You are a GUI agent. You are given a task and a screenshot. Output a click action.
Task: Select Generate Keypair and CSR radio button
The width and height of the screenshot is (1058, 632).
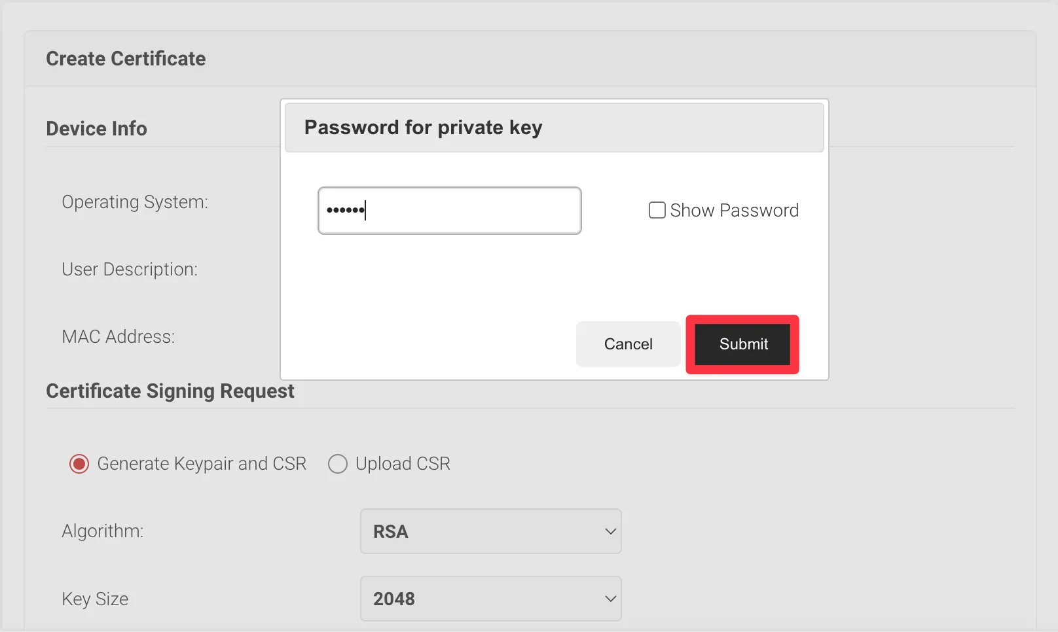79,464
